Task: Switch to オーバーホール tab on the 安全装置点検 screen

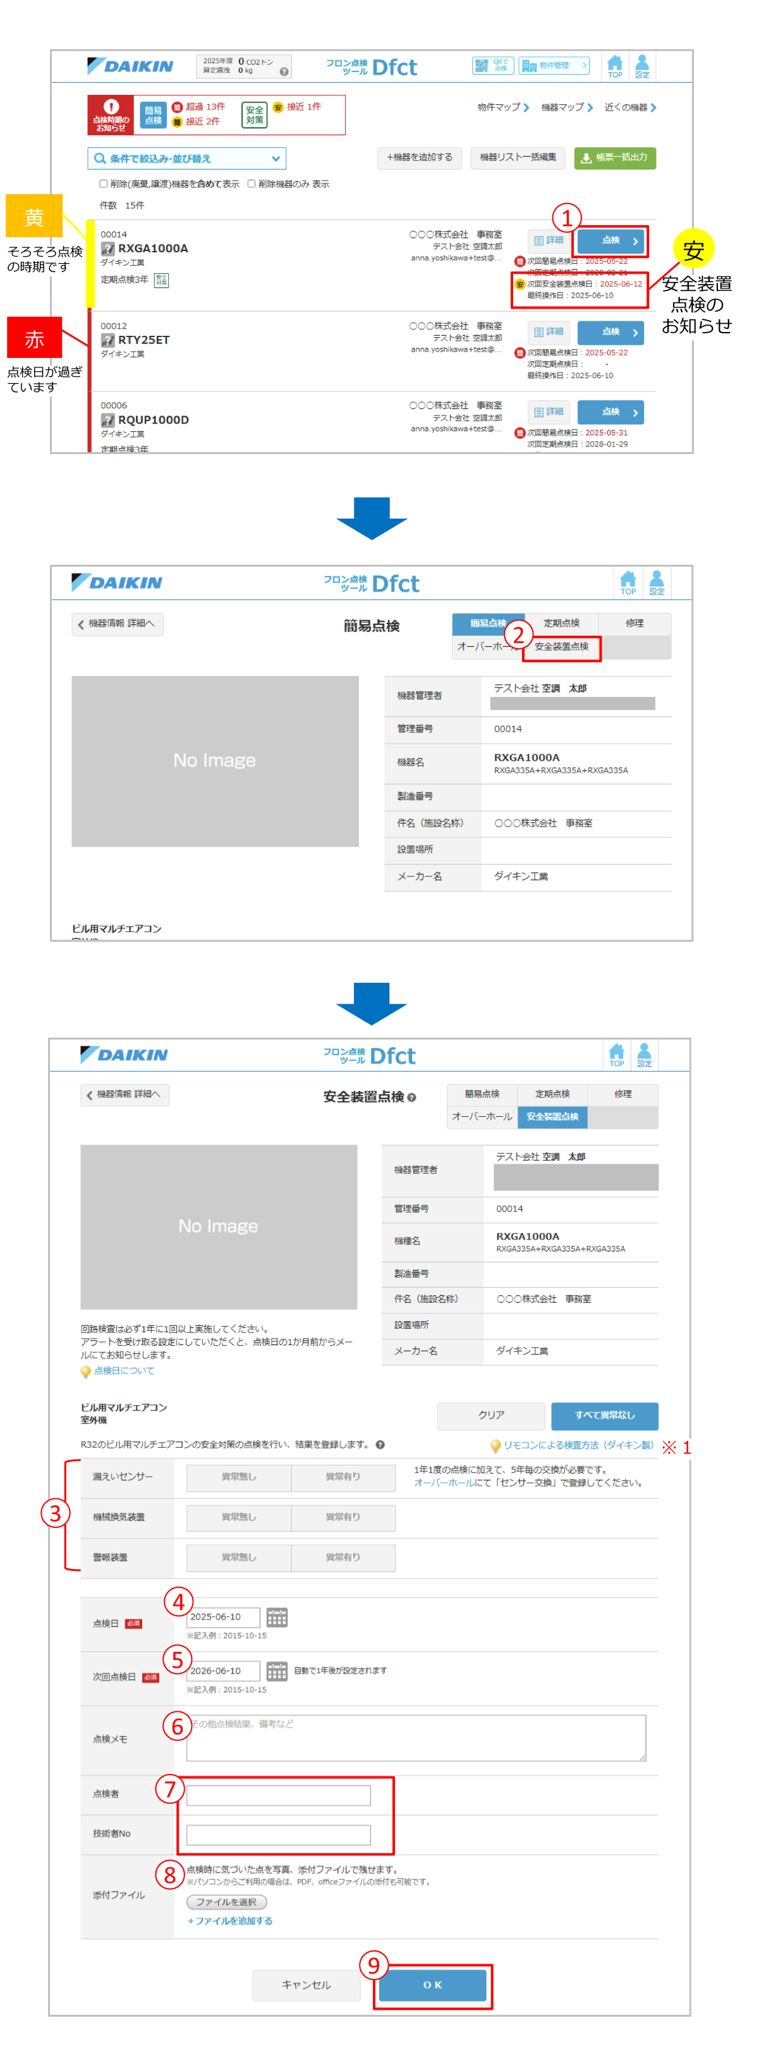Action: click(482, 1117)
